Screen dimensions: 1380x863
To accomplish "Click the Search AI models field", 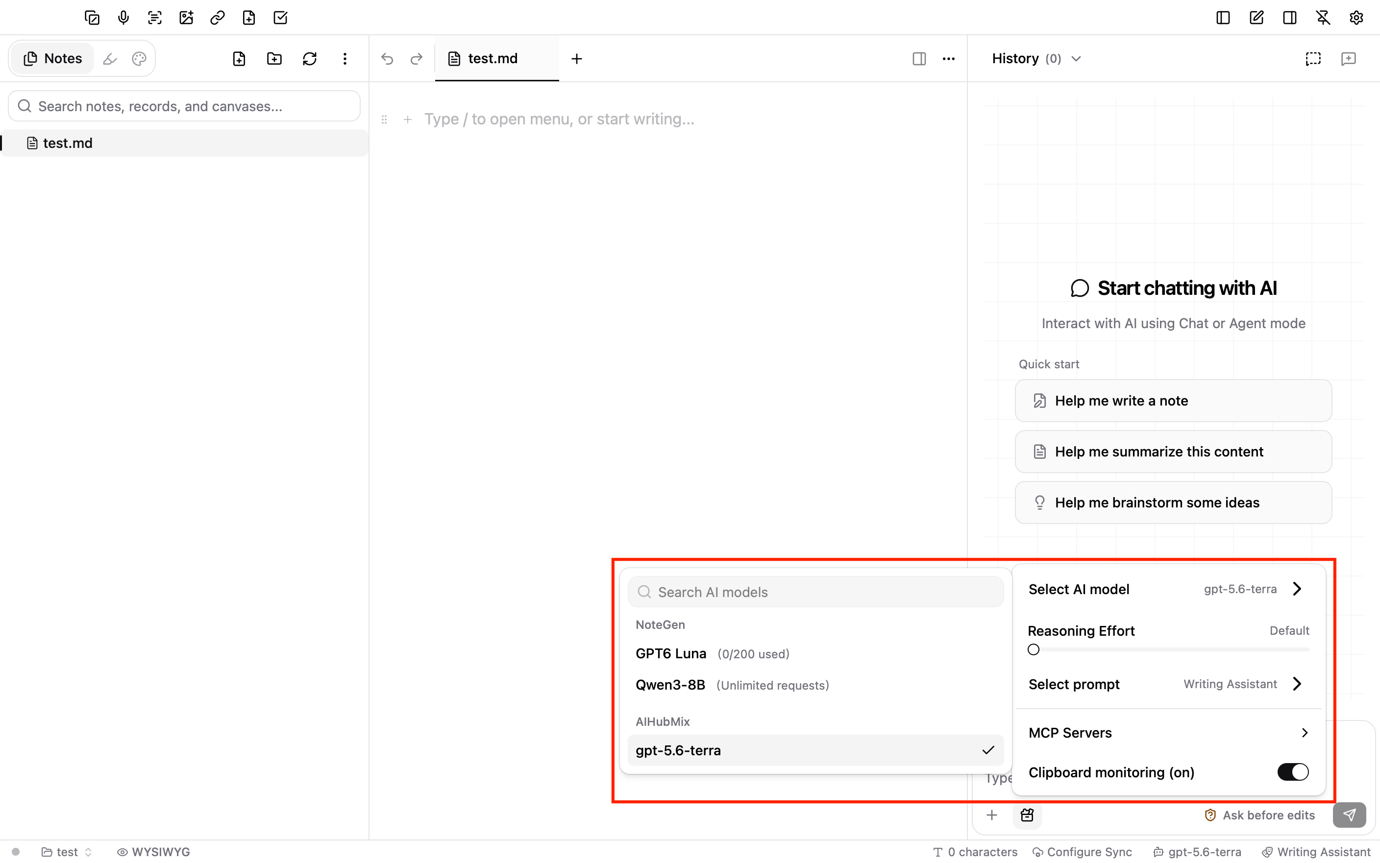I will (815, 592).
